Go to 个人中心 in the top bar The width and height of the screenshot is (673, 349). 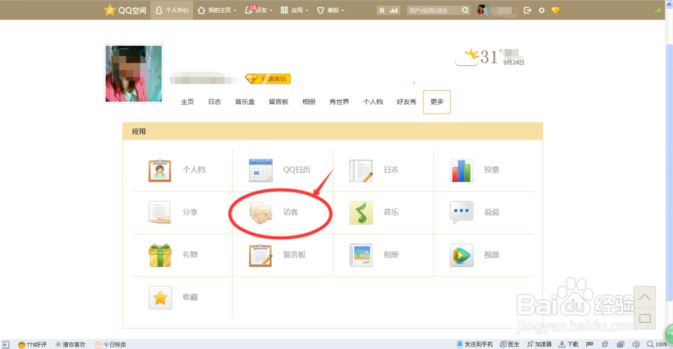tap(172, 10)
